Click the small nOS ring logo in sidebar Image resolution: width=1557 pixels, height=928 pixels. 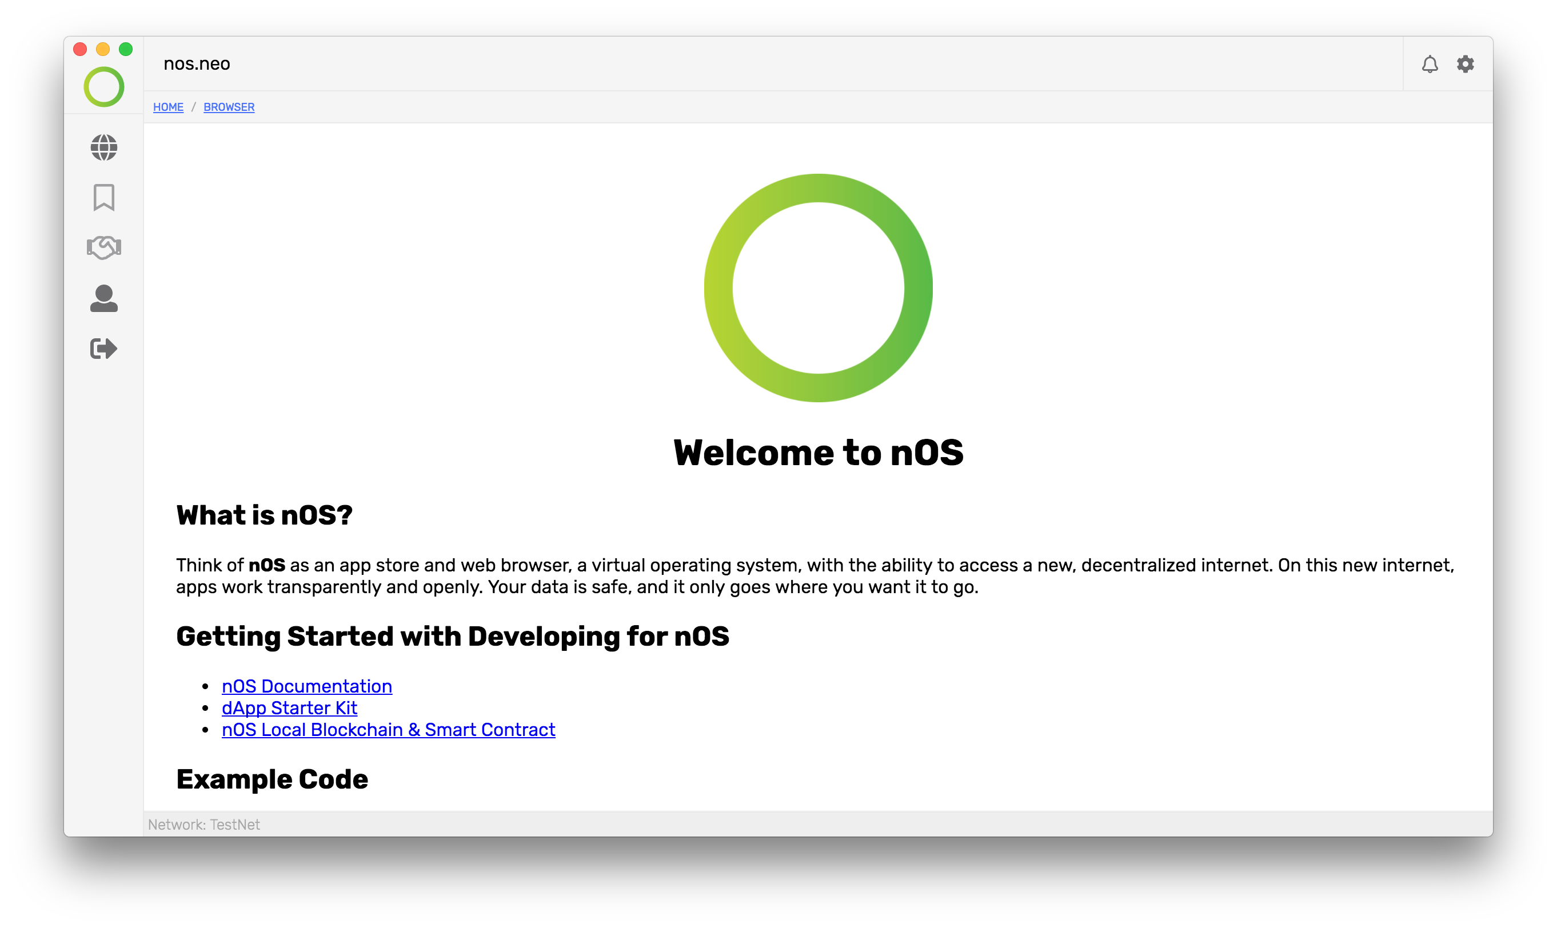pos(104,87)
